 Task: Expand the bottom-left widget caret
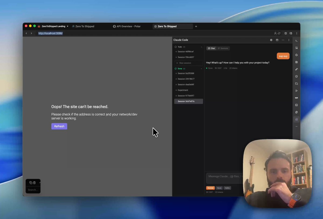click(40, 183)
